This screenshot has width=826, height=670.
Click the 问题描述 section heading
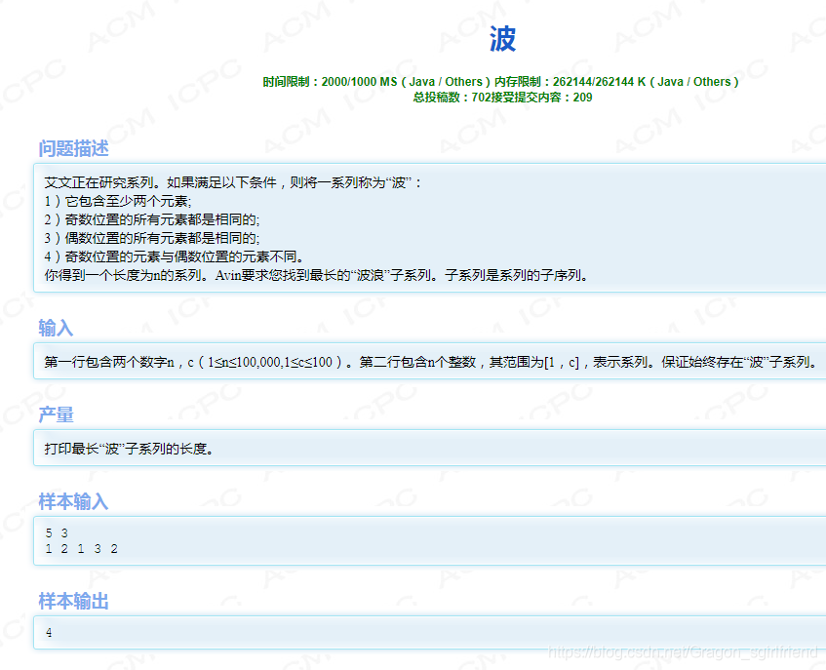coord(73,148)
